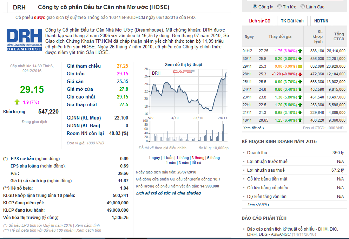The height and width of the screenshot is (239, 349).
Task: Click the DRH Dreamhouse company logo
Action: 24,40
